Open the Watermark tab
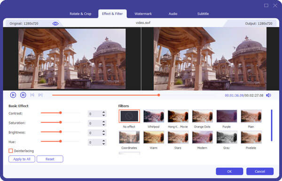 tap(143, 14)
